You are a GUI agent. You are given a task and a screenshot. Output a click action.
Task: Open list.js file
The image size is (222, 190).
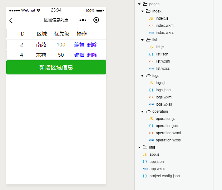(160, 47)
